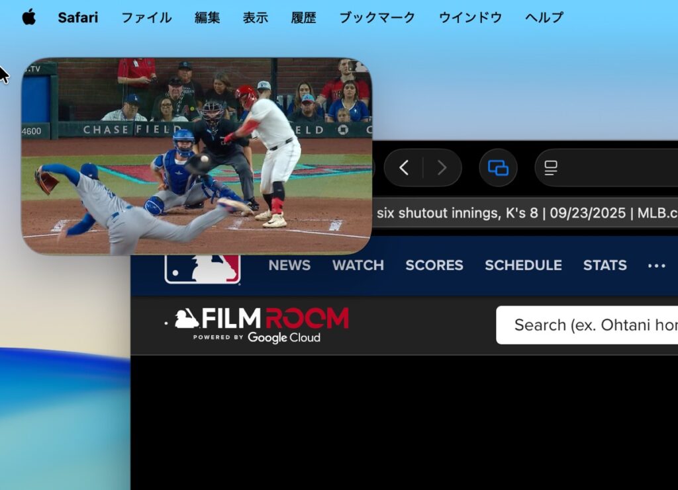Image resolution: width=678 pixels, height=490 pixels.
Task: Open the Safari application menu
Action: point(77,17)
